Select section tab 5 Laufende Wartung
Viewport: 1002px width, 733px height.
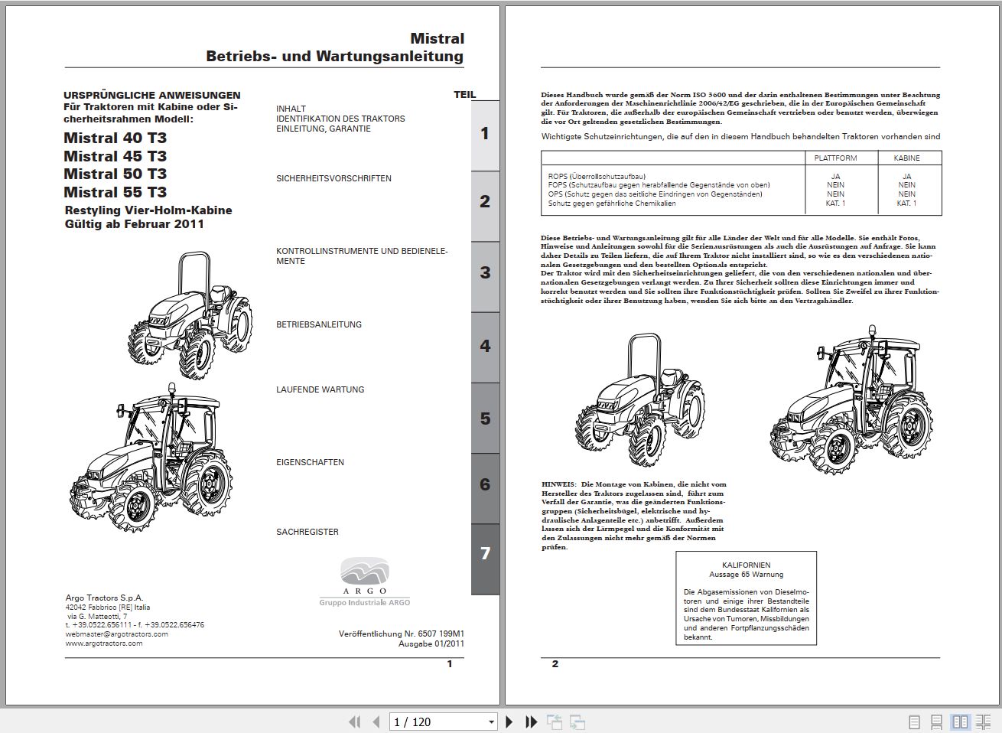(x=485, y=419)
